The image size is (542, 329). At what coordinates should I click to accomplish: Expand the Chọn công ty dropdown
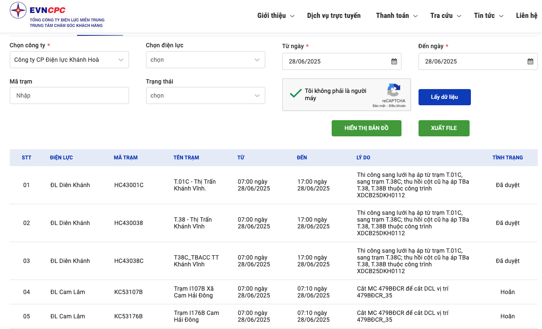[x=69, y=60]
